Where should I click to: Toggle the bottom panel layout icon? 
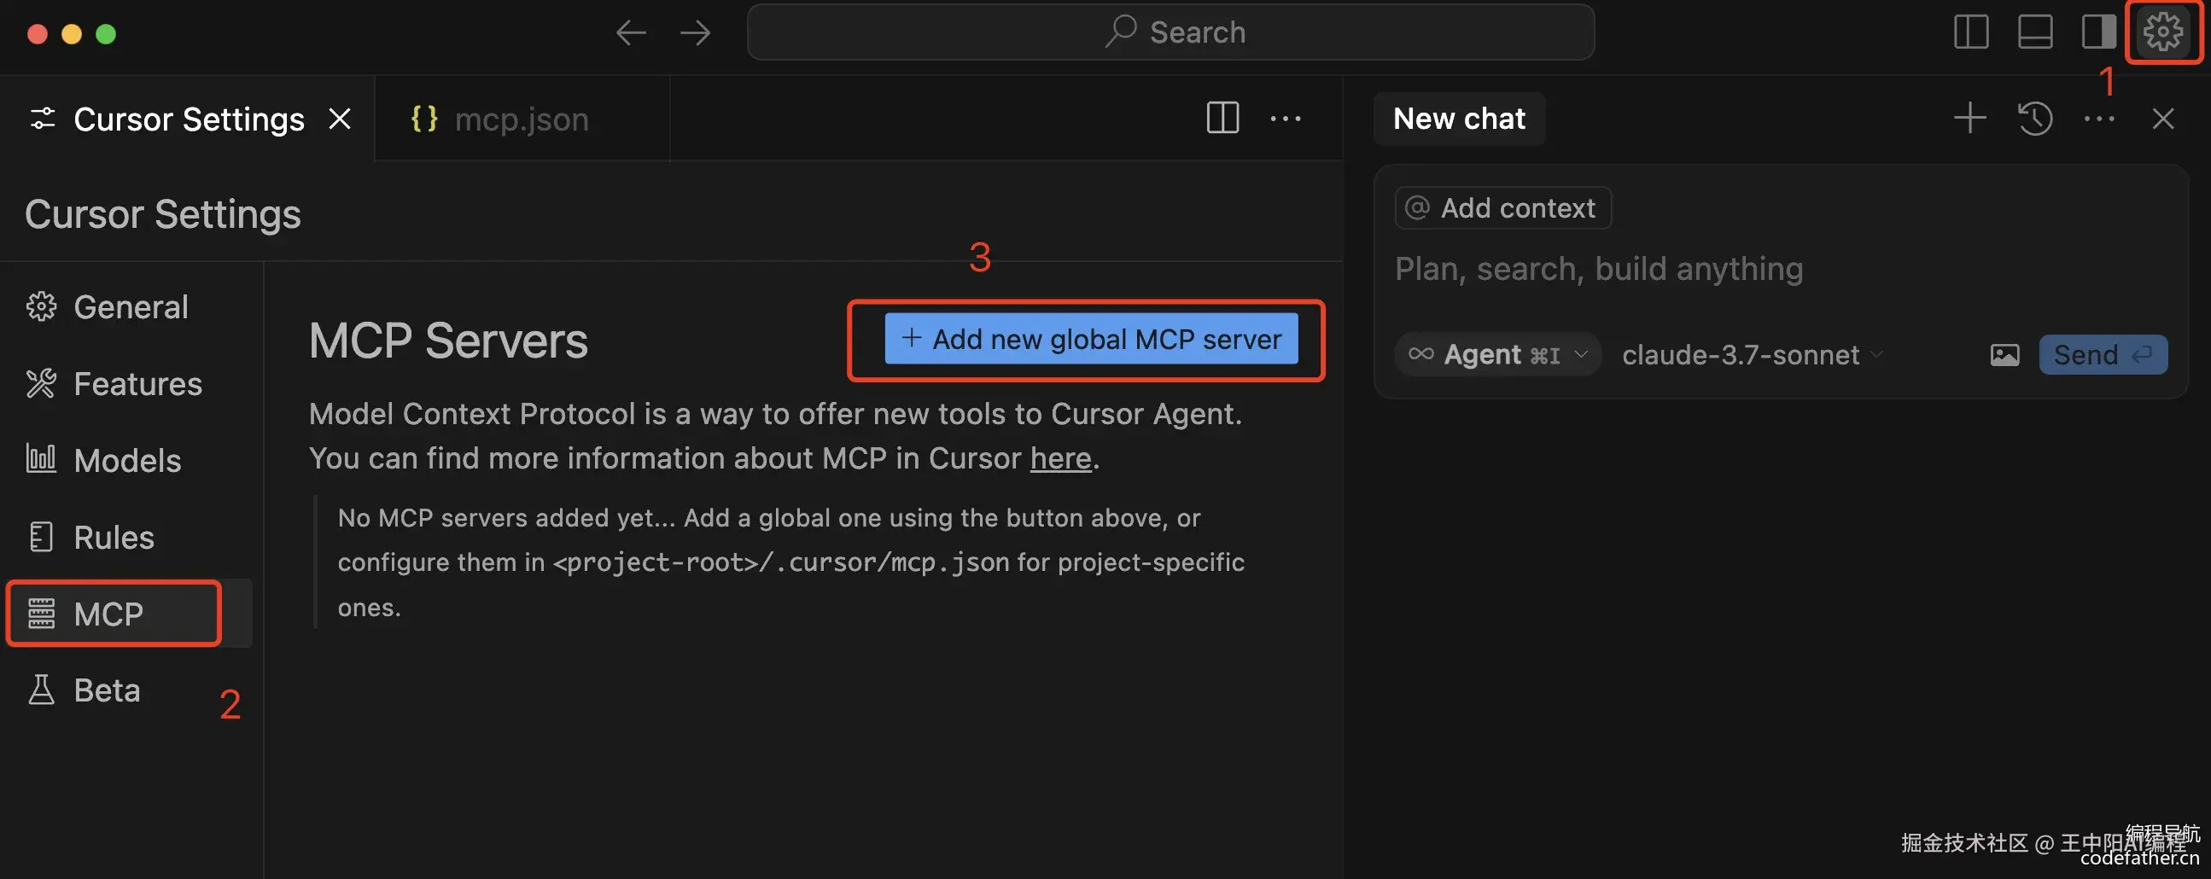coord(2035,32)
